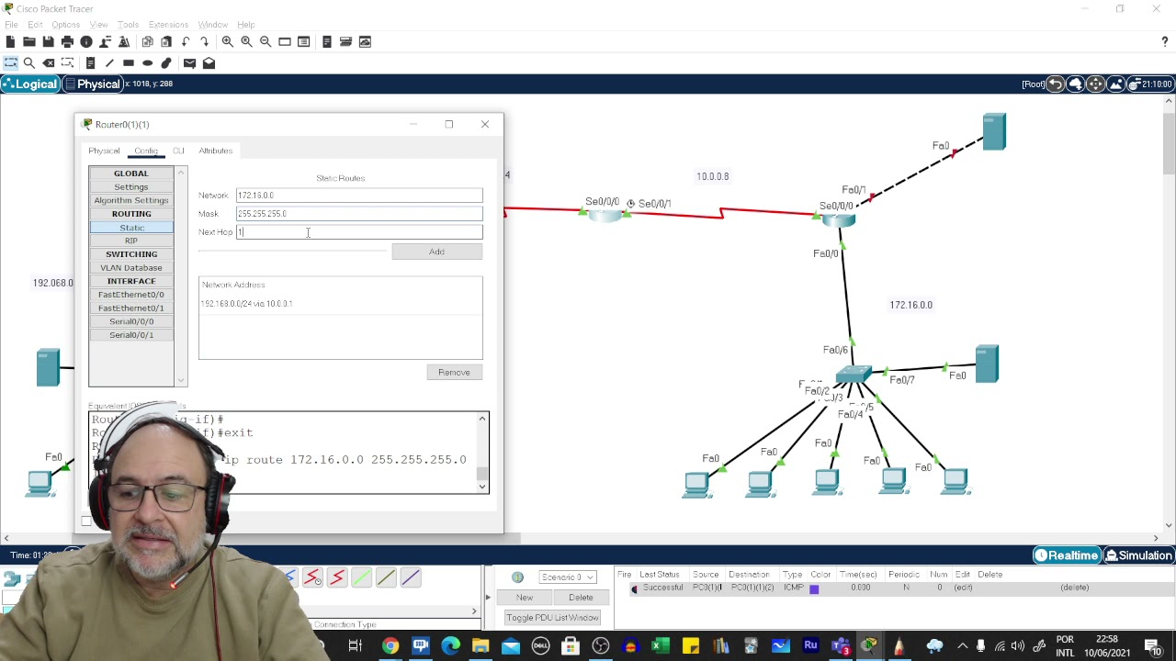1176x661 pixels.
Task: Add Simple PDU closed envelope icon
Action: (x=189, y=62)
